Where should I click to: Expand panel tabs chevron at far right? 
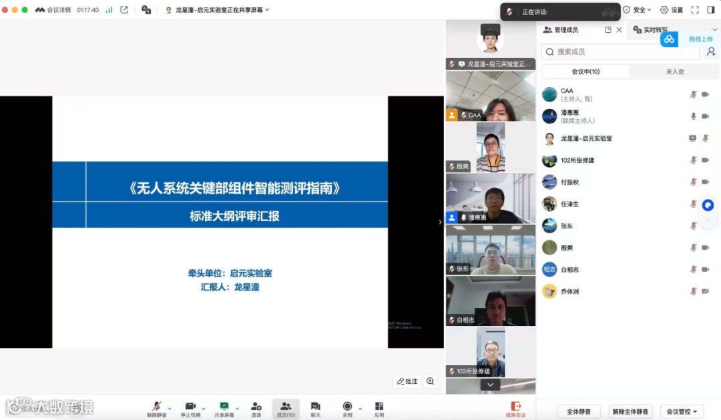[714, 29]
